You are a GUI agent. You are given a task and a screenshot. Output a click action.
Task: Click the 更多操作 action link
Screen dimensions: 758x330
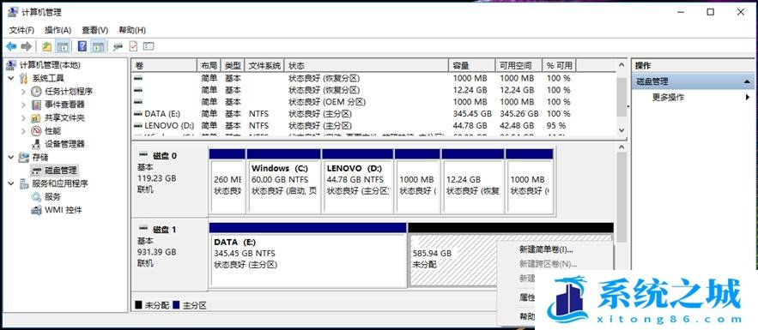668,97
